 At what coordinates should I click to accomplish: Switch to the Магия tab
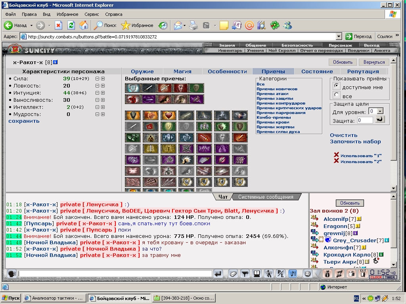pos(182,71)
